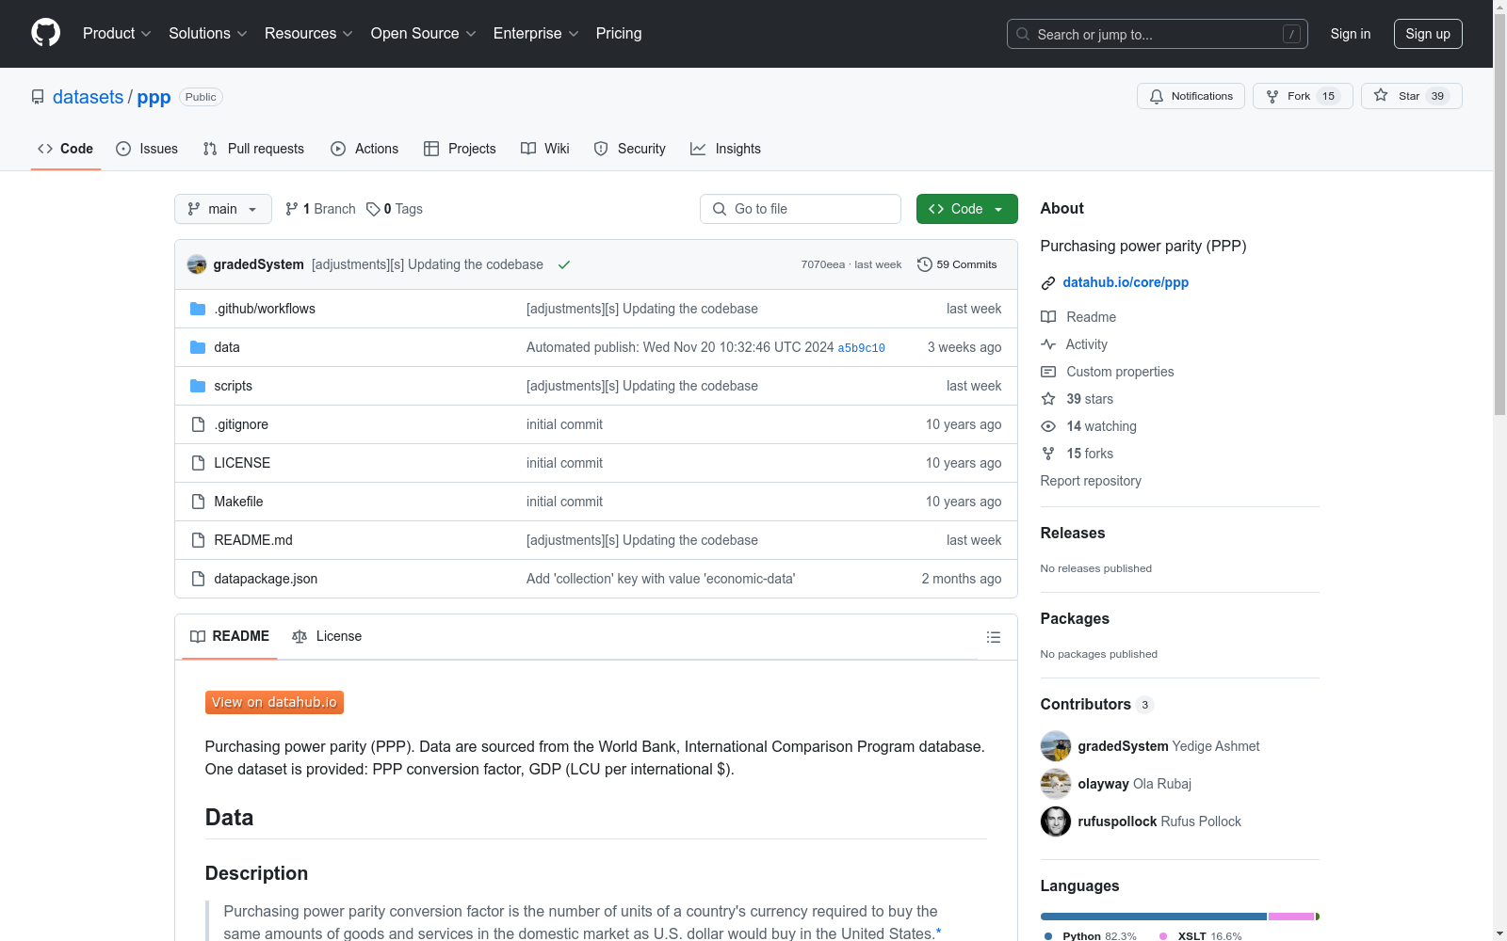Click the Fork icon
Viewport: 1507px width, 941px height.
1272,96
